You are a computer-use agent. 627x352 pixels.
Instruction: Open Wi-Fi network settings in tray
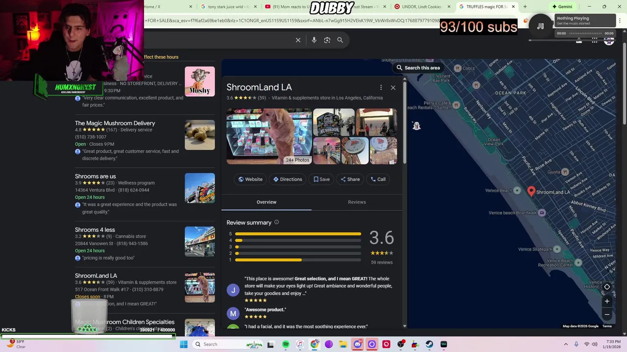click(586, 344)
